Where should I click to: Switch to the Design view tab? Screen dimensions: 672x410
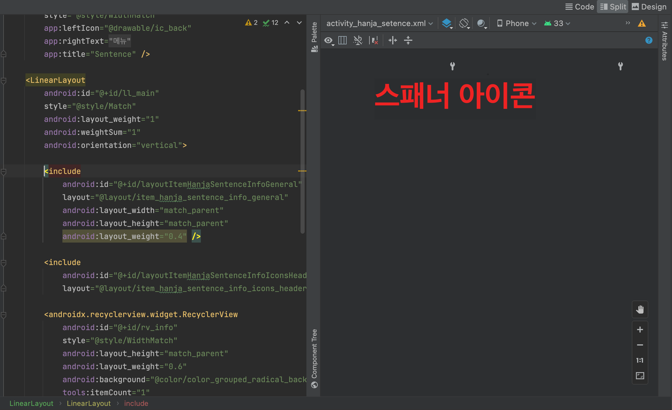pyautogui.click(x=649, y=7)
